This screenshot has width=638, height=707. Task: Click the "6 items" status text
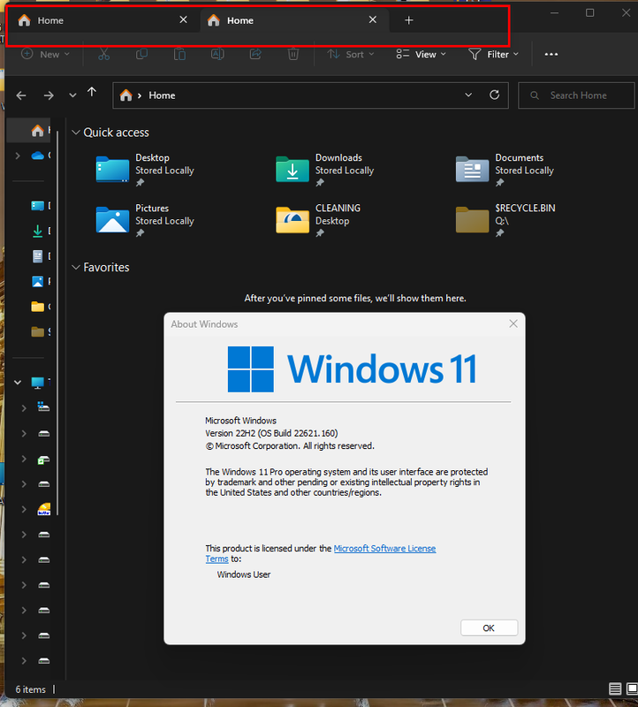point(31,689)
